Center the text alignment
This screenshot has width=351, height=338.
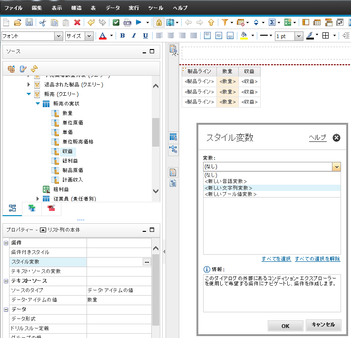point(171,36)
